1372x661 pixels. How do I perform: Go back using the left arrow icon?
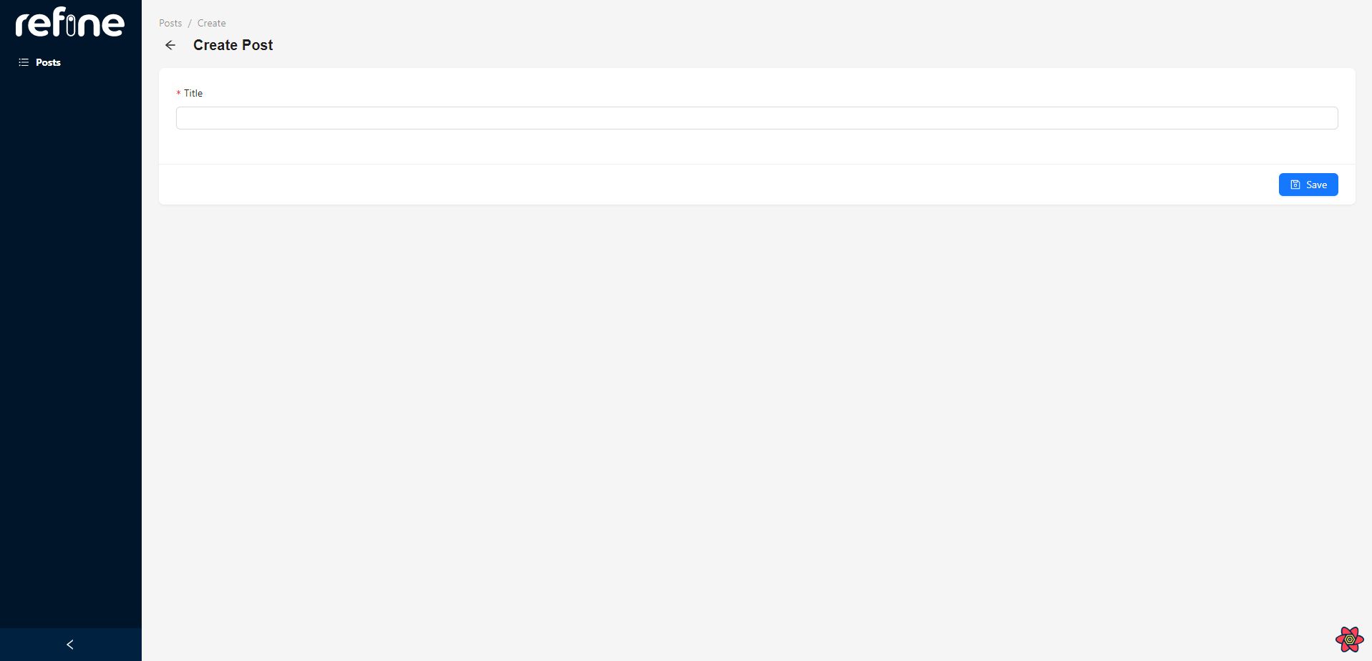tap(170, 45)
